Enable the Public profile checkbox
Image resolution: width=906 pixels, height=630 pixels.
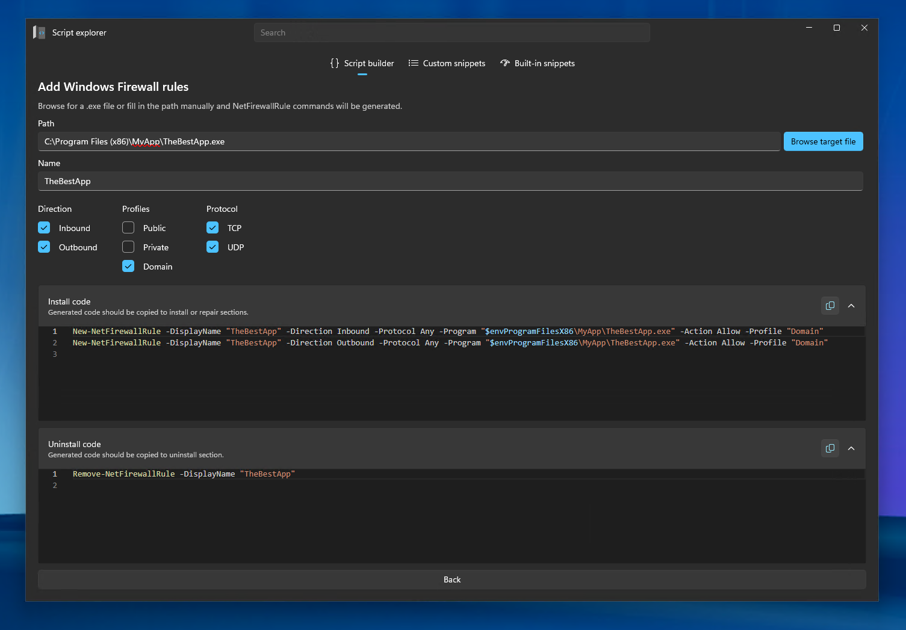128,227
